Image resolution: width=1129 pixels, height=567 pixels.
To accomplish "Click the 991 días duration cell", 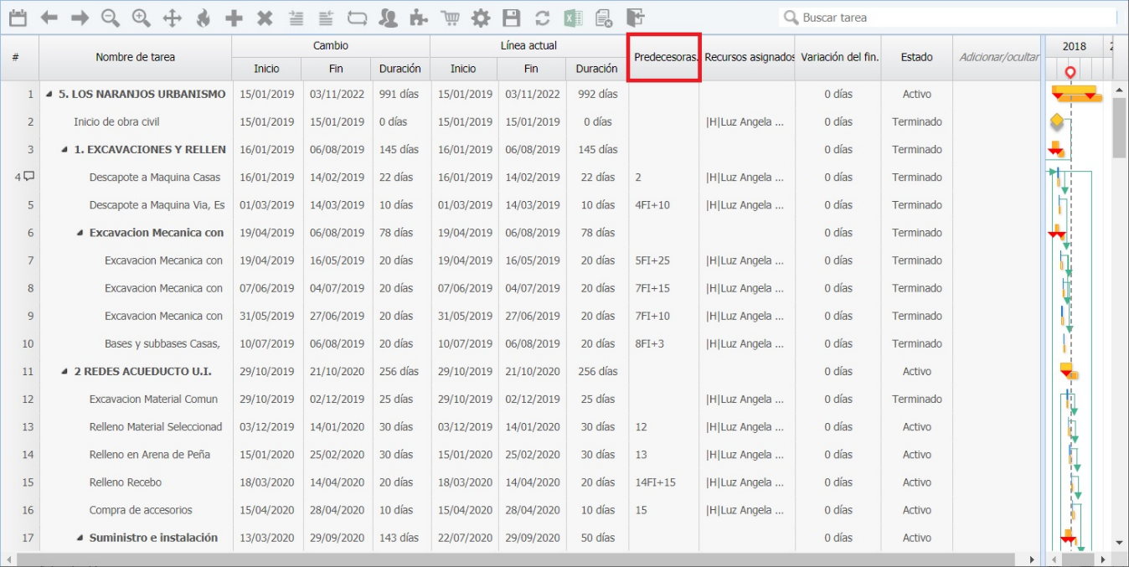I will pyautogui.click(x=400, y=94).
